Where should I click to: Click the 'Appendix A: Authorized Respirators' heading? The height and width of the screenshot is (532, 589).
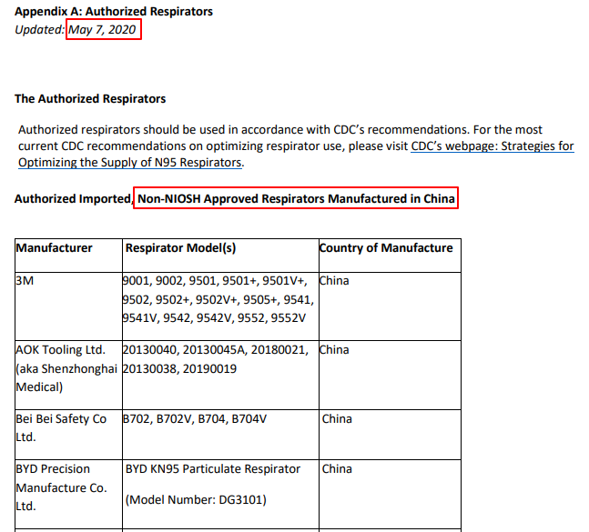pyautogui.click(x=114, y=12)
